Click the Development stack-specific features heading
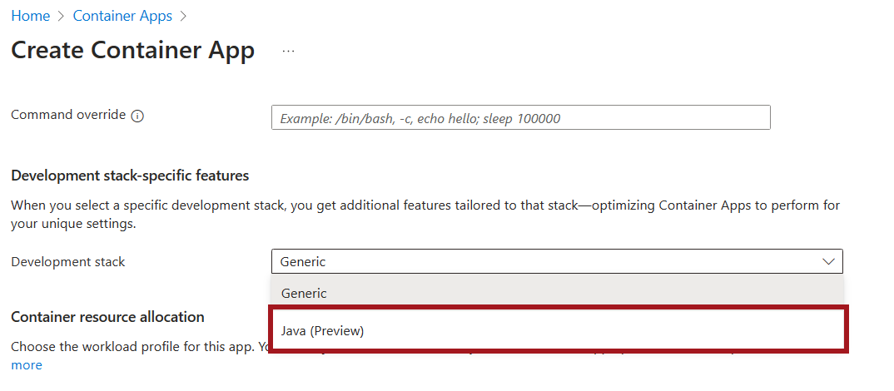The height and width of the screenshot is (391, 894). pyautogui.click(x=130, y=175)
